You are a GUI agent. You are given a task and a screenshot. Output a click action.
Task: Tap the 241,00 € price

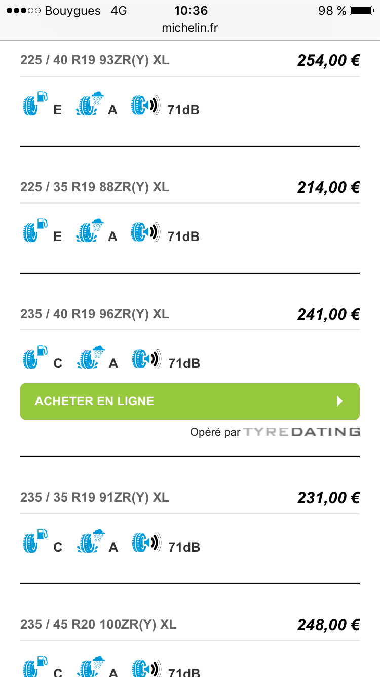(x=328, y=315)
